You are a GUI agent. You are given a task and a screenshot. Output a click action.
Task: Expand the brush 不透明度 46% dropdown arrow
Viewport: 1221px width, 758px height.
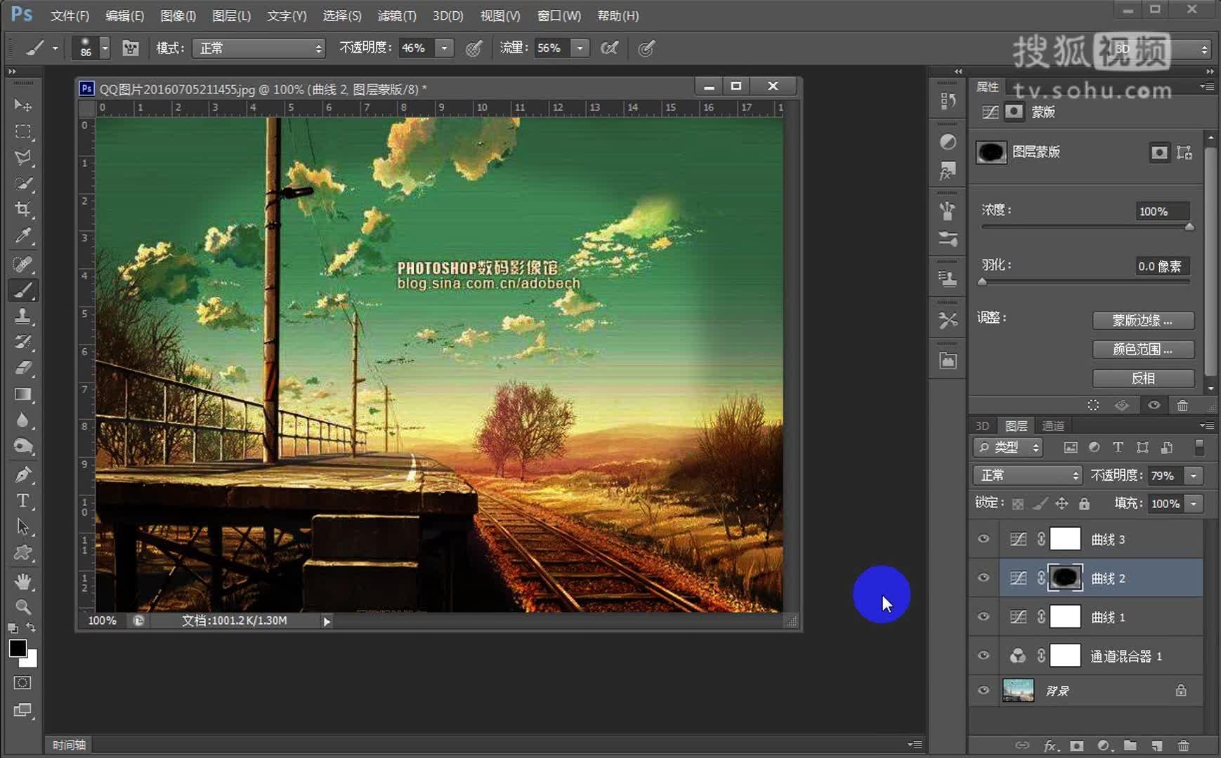click(x=444, y=48)
